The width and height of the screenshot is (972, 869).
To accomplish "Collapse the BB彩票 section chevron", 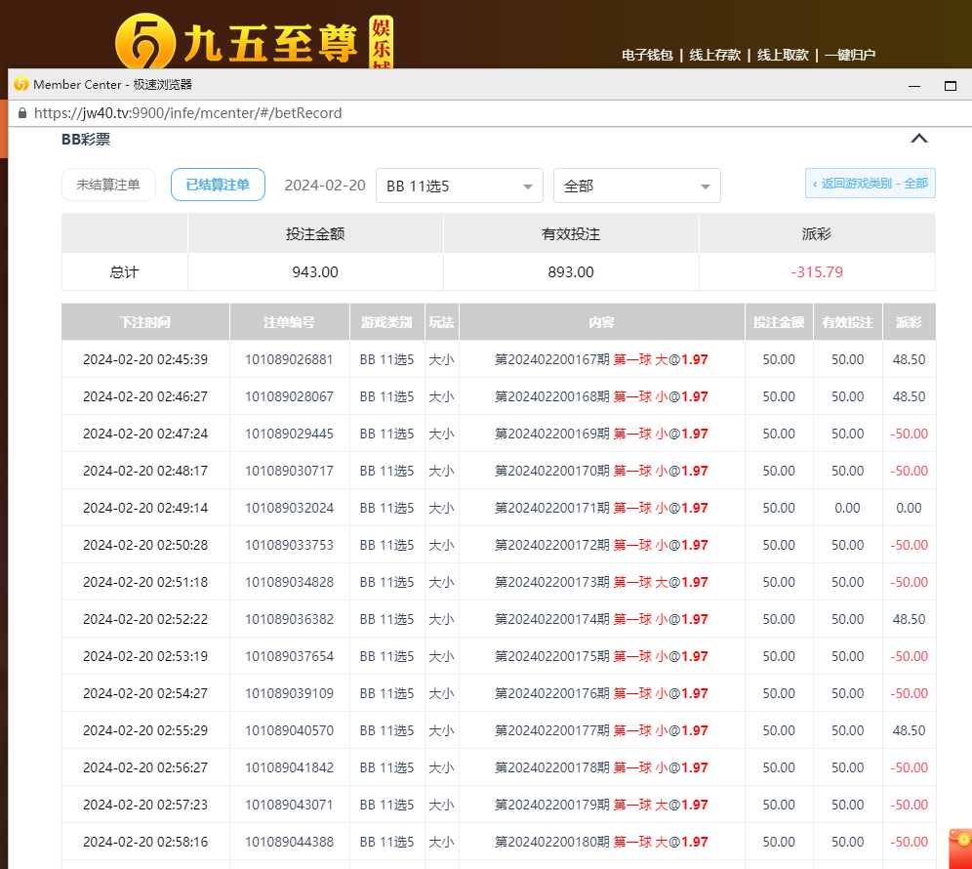I will click(918, 139).
